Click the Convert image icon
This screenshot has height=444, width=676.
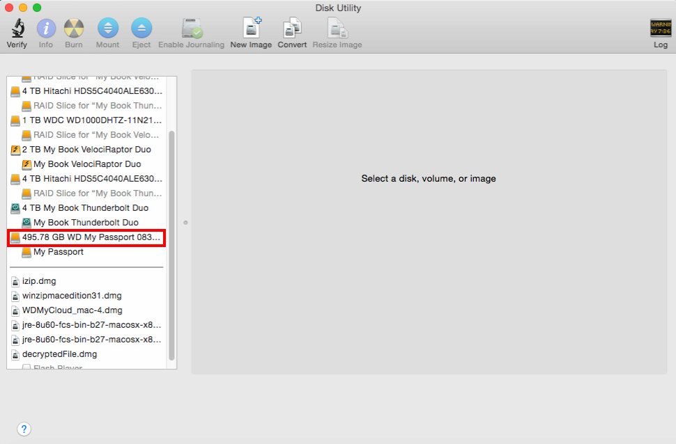coord(291,31)
